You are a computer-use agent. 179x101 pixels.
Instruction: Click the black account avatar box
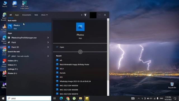tap(93, 15)
